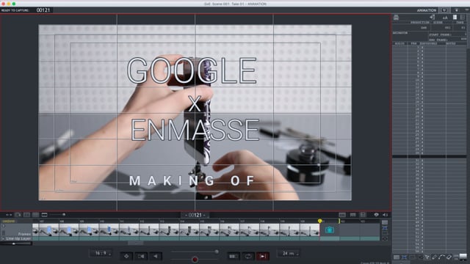Click the top icon right of the timeline
Viewport: 470px width, 264px height.
(x=385, y=222)
